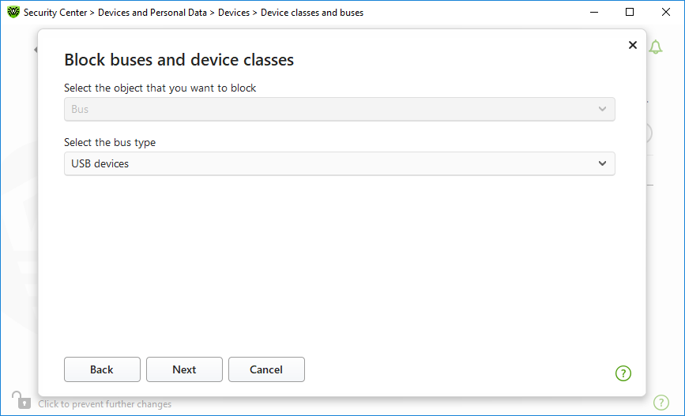Go to Security Center in the breadcrumb
685x416 pixels.
pos(55,13)
